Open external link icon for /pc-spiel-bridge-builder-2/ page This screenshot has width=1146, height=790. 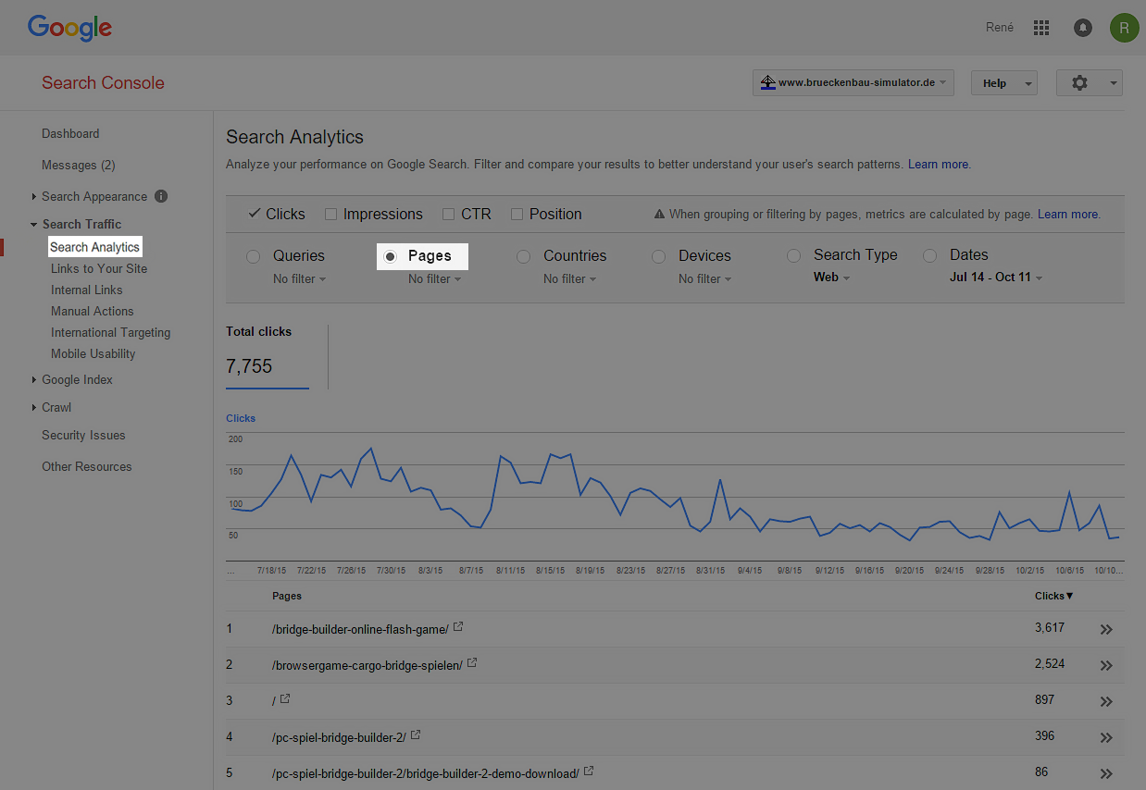[x=416, y=735]
